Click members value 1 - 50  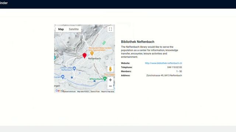pyautogui.click(x=179, y=71)
